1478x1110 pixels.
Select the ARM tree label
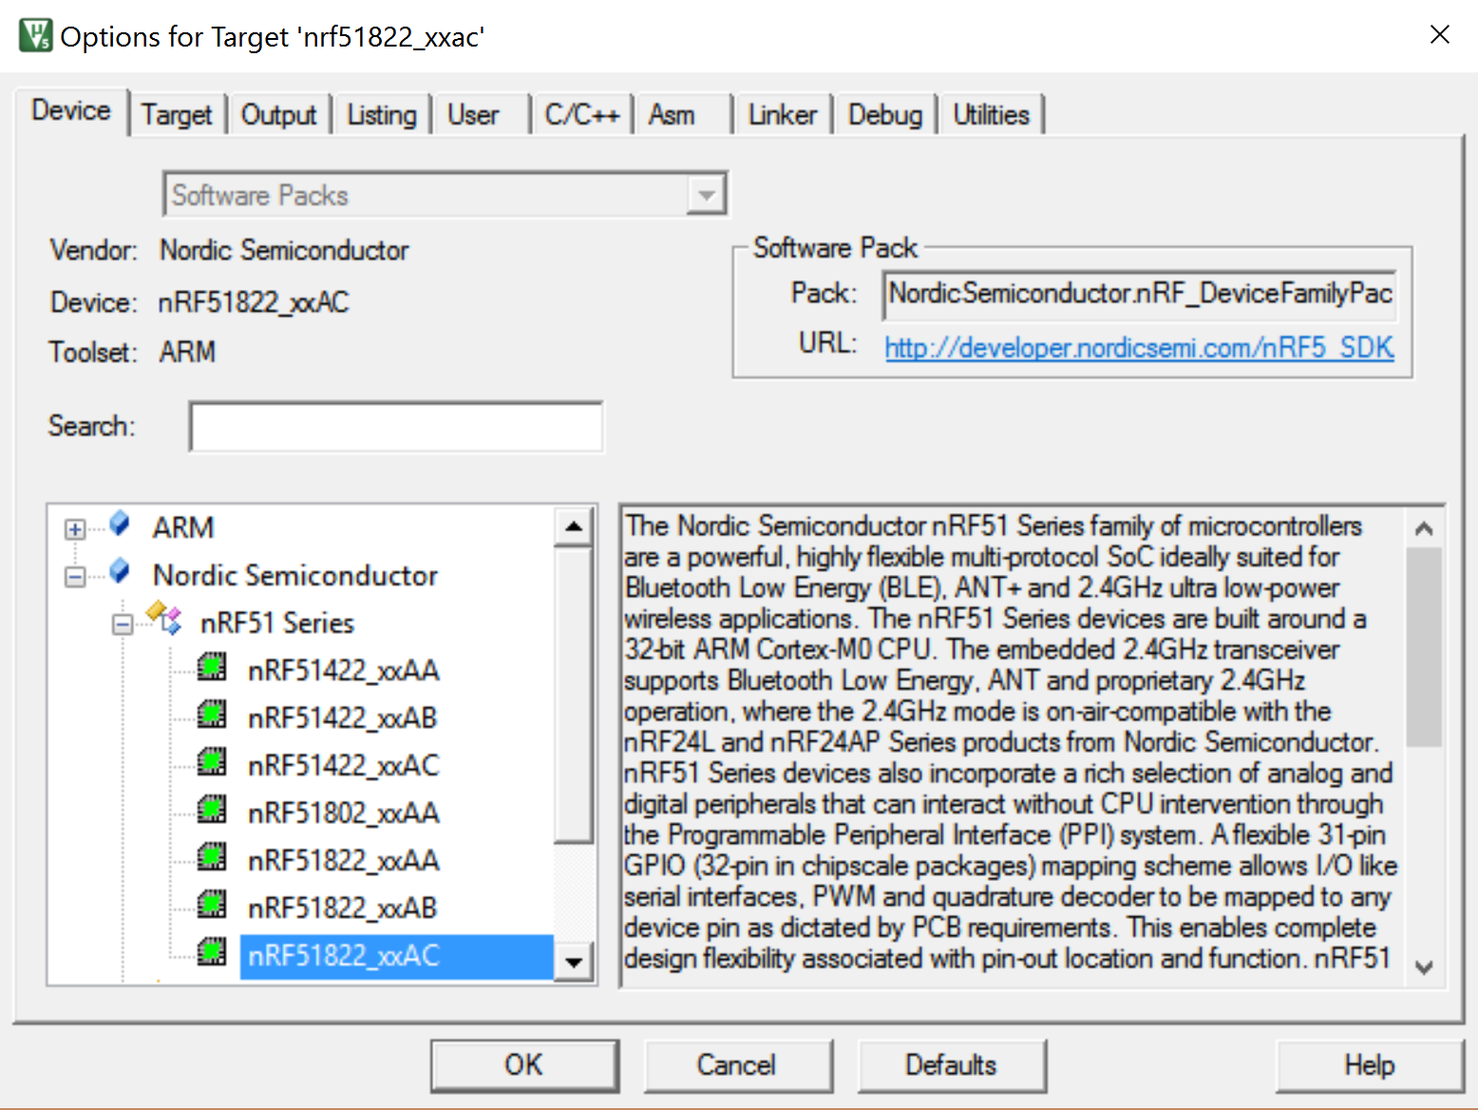[x=183, y=528]
